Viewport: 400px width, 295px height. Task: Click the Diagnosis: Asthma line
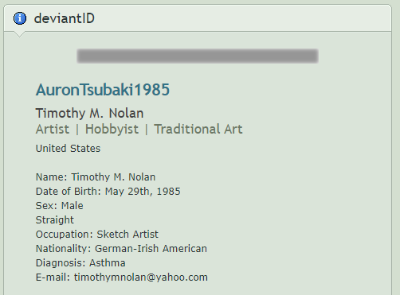click(x=80, y=263)
